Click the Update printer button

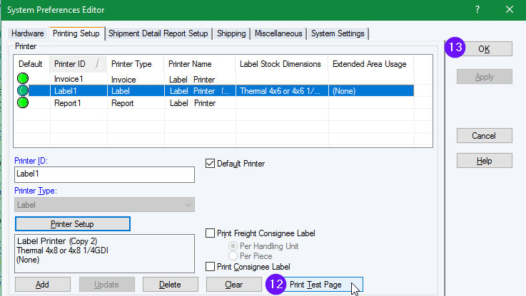[x=106, y=285]
